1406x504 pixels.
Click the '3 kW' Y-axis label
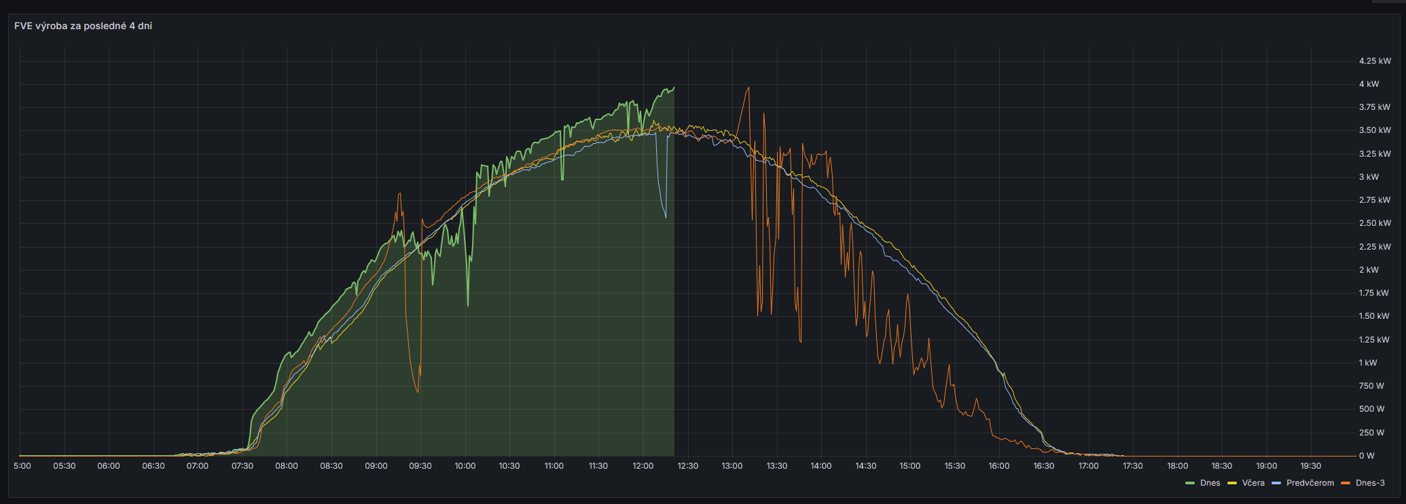pyautogui.click(x=1369, y=177)
